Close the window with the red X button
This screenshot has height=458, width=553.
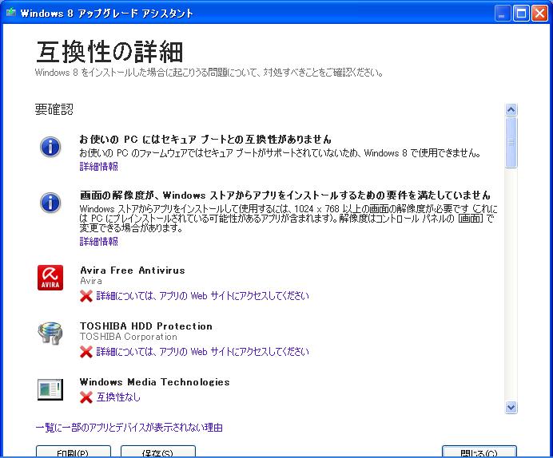(539, 14)
